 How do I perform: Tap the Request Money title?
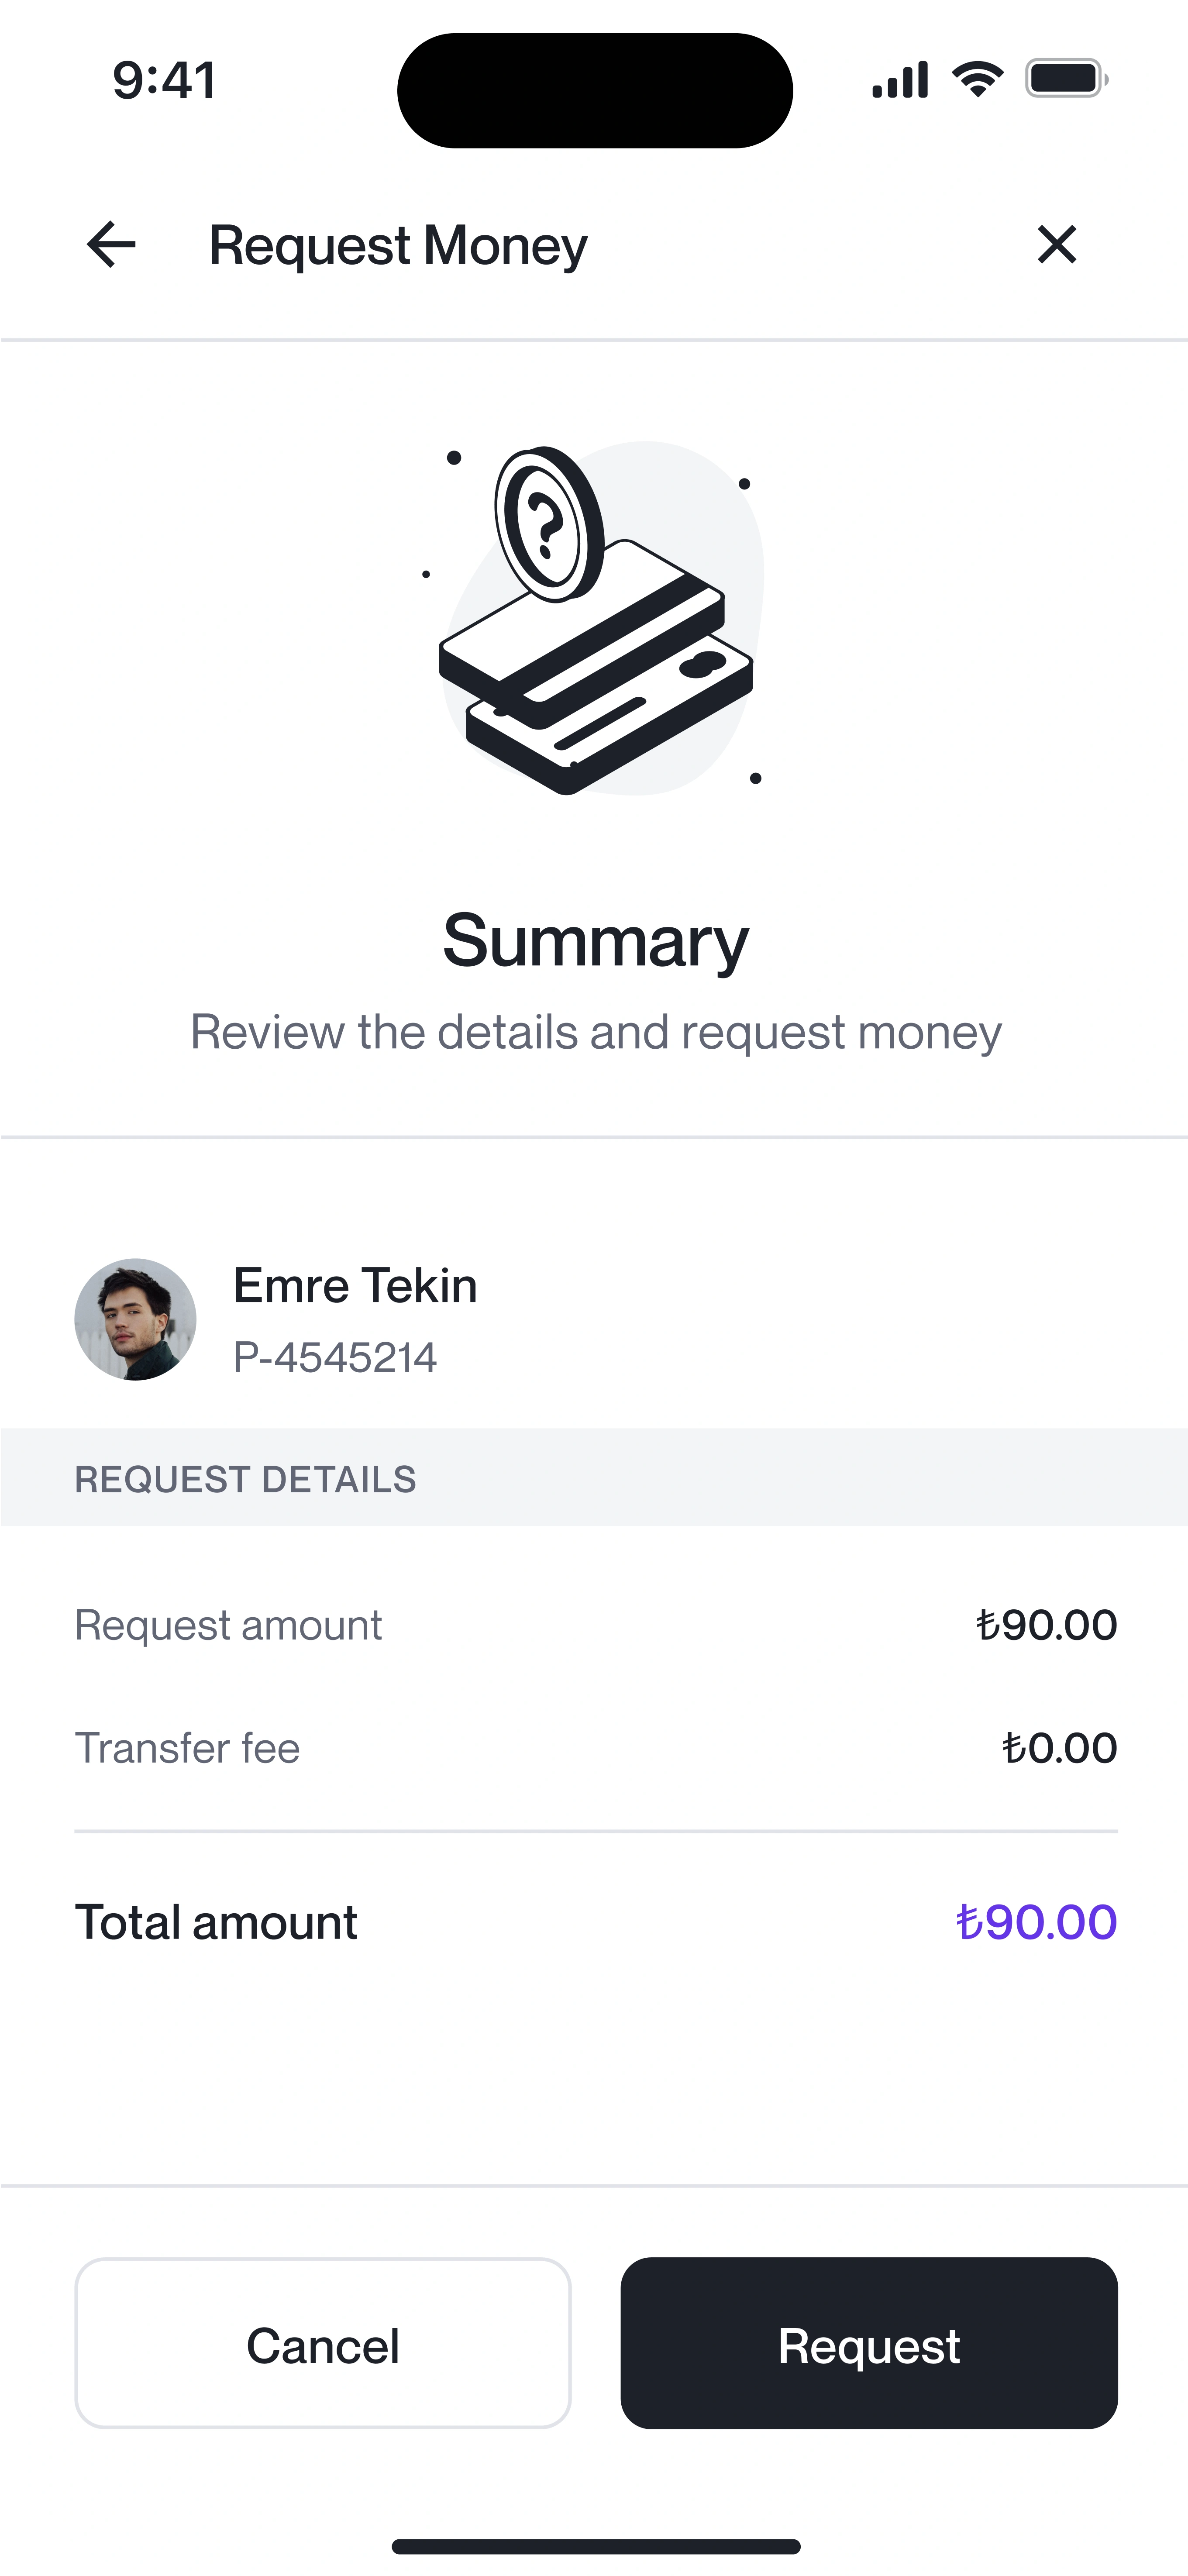398,246
